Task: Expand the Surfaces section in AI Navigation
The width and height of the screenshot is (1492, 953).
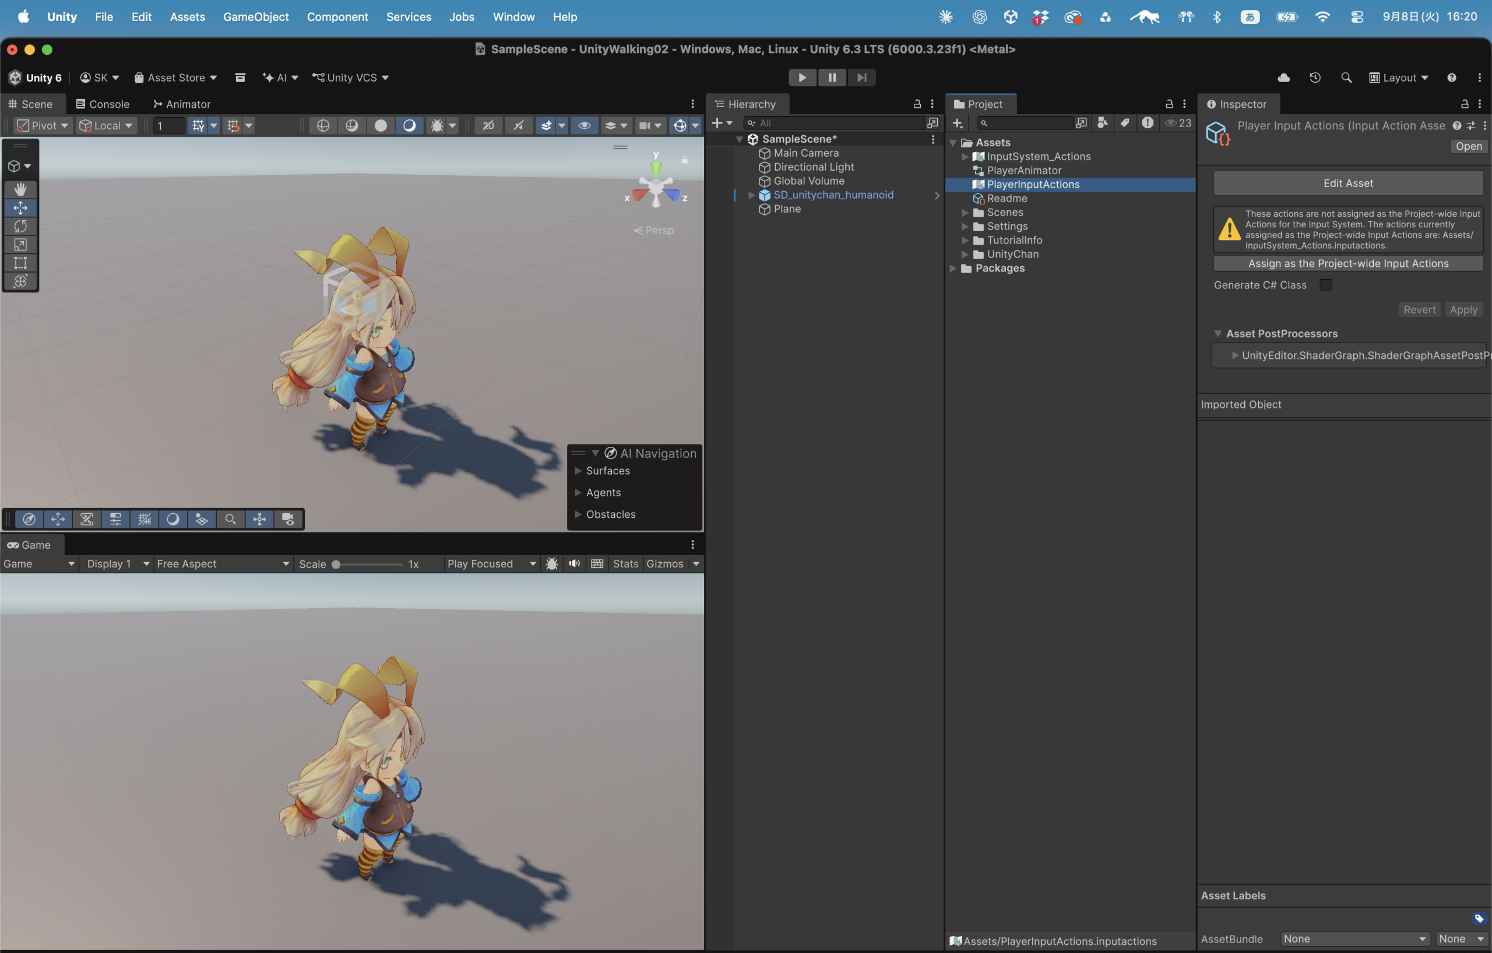Action: [578, 471]
